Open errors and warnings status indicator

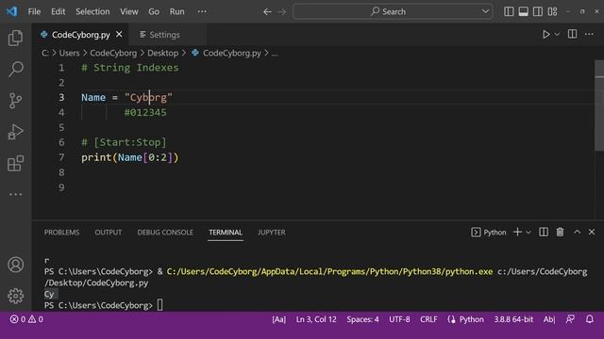pos(26,319)
